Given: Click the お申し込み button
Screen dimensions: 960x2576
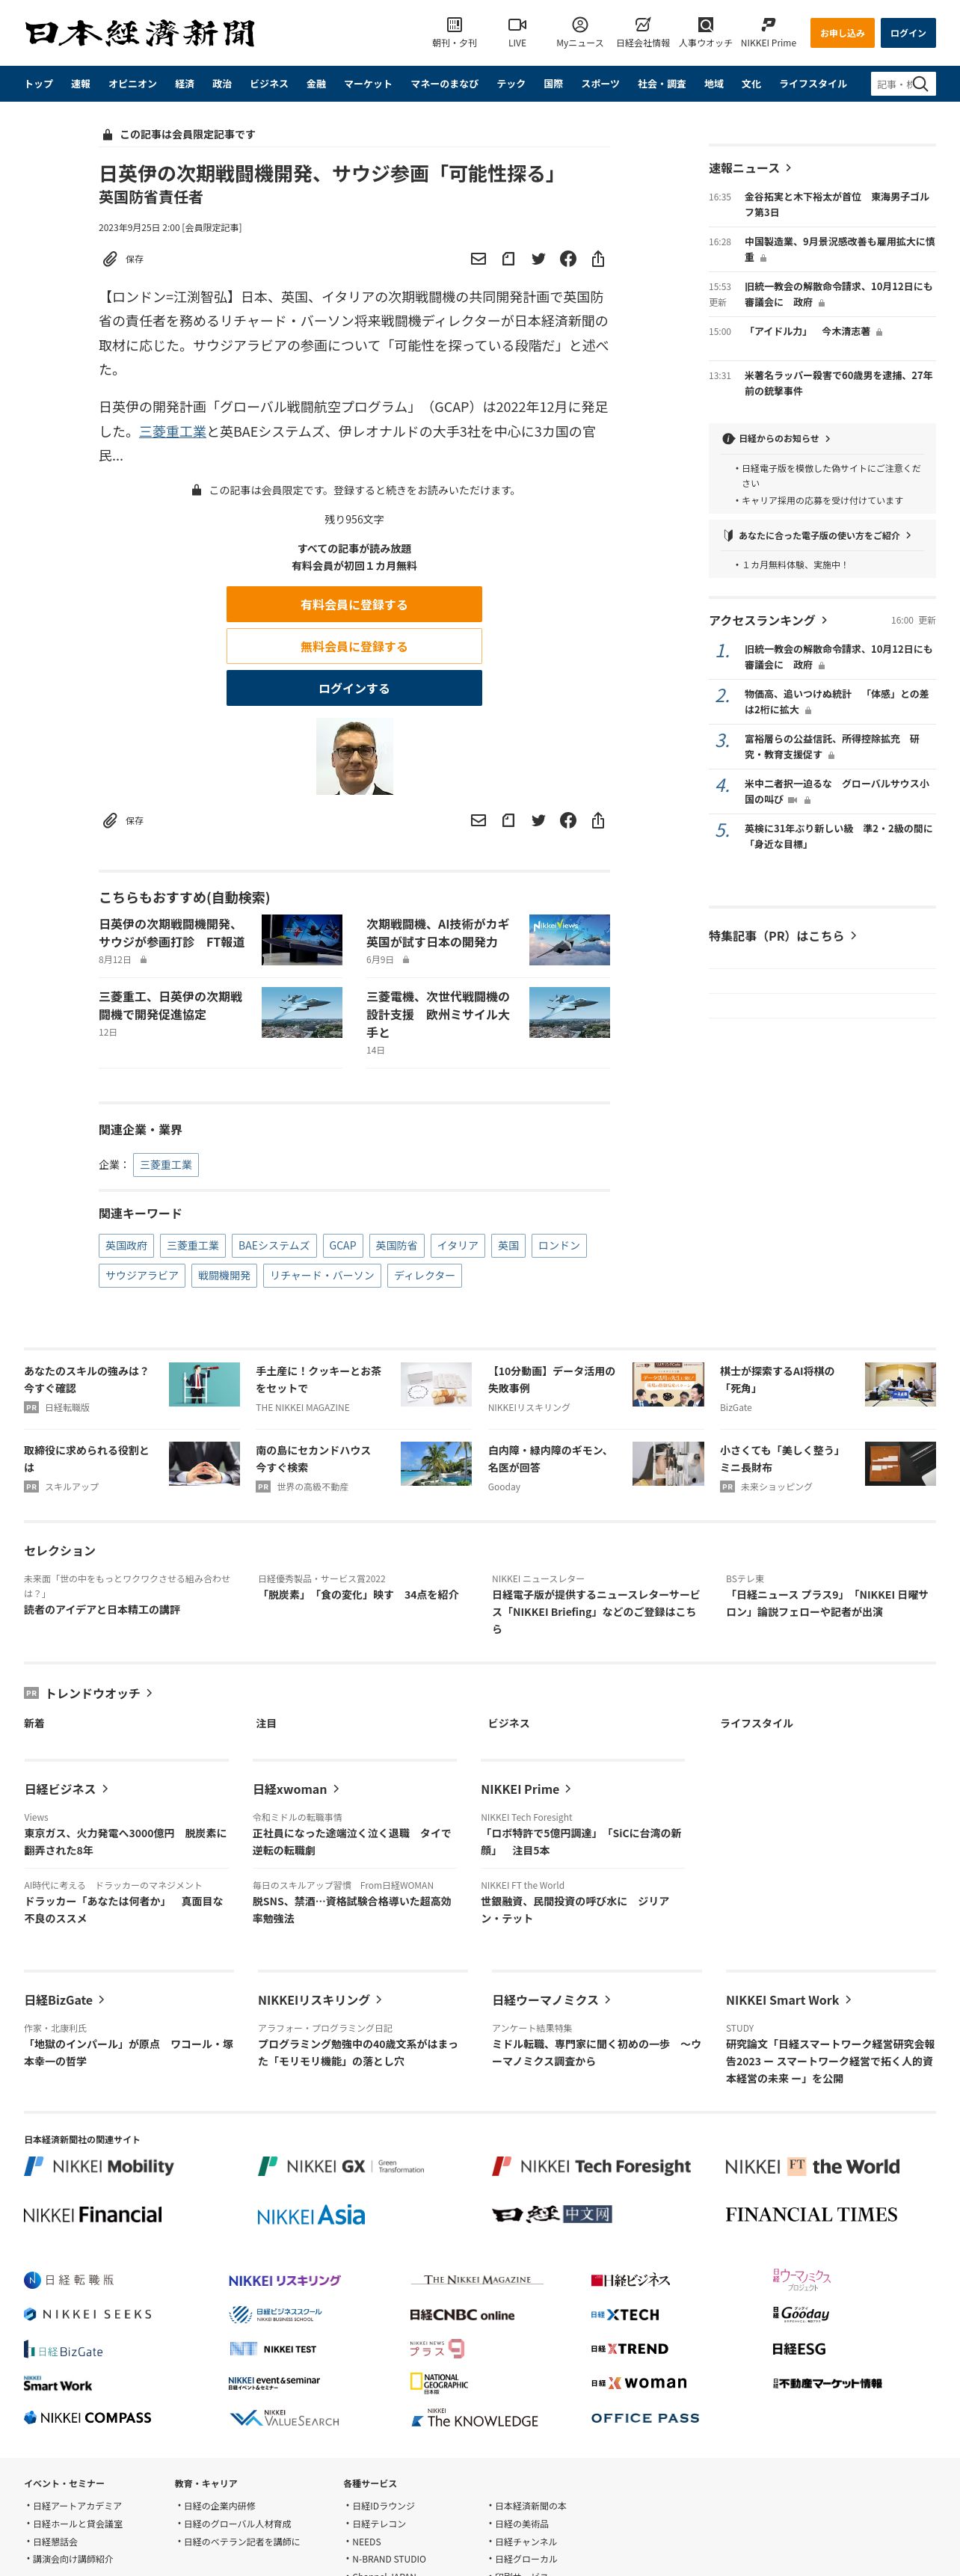Looking at the screenshot, I should pos(842,33).
